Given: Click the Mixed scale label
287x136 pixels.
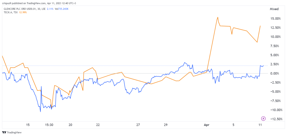Looking at the screenshot, I should (274, 9).
